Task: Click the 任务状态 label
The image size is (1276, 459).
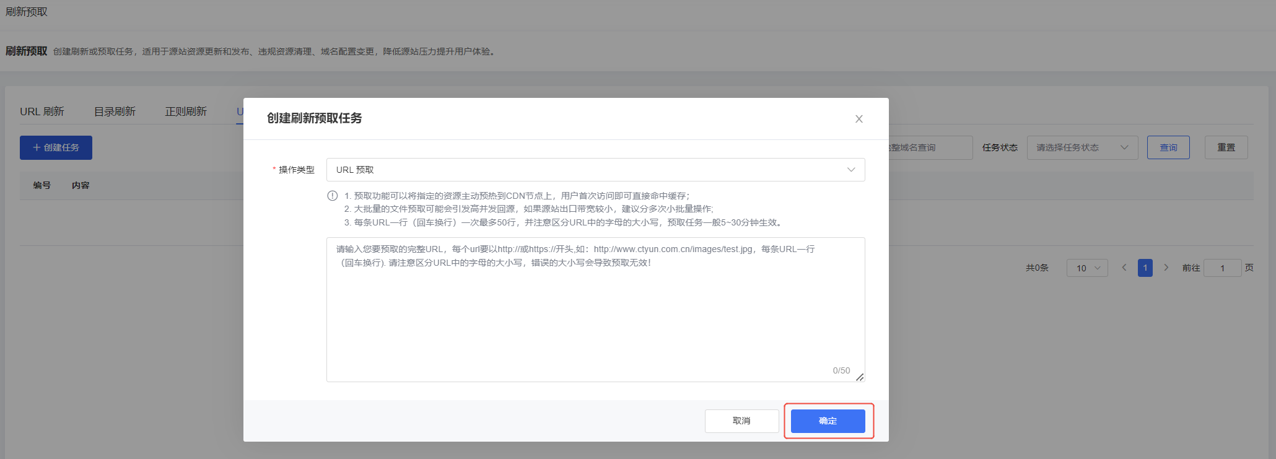Action: coord(1000,147)
